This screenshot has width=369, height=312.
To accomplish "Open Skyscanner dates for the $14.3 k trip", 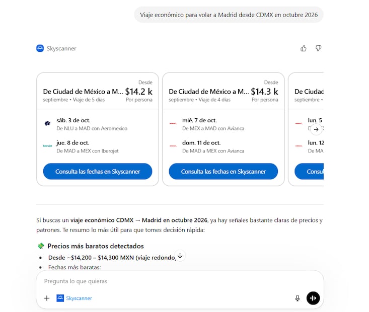I will (223, 171).
